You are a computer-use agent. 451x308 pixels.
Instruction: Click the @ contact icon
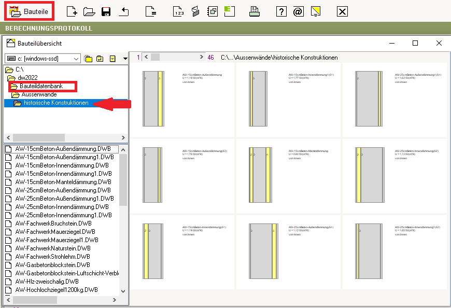coord(298,11)
